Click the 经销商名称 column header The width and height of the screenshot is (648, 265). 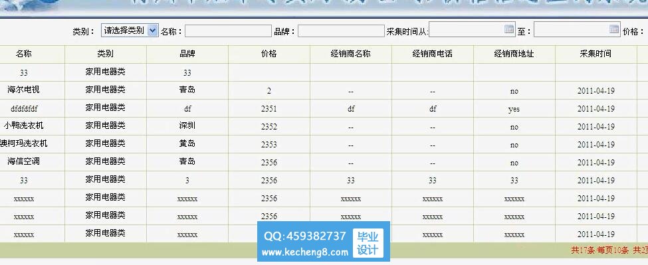pyautogui.click(x=351, y=54)
